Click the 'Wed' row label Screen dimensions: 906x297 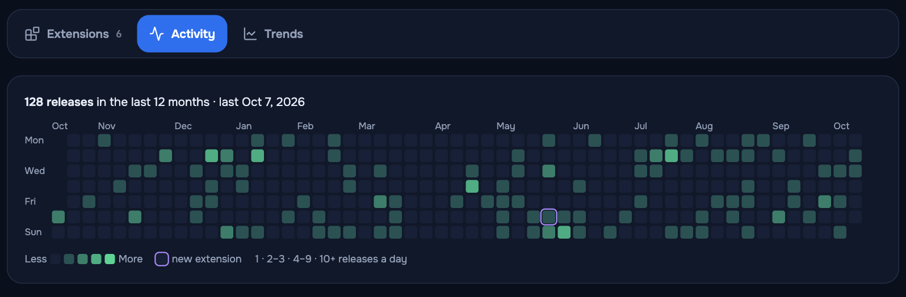tap(35, 171)
